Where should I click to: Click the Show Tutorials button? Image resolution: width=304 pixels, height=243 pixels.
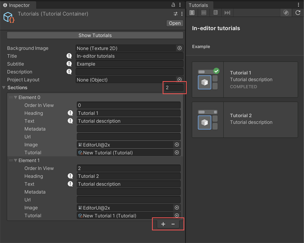95,35
